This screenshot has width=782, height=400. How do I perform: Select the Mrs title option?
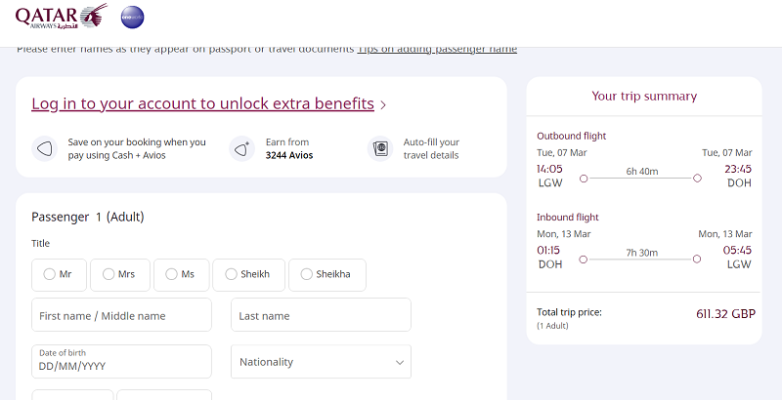coord(119,274)
